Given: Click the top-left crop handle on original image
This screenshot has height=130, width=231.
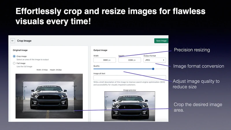Looking at the screenshot, I should point(23,81).
